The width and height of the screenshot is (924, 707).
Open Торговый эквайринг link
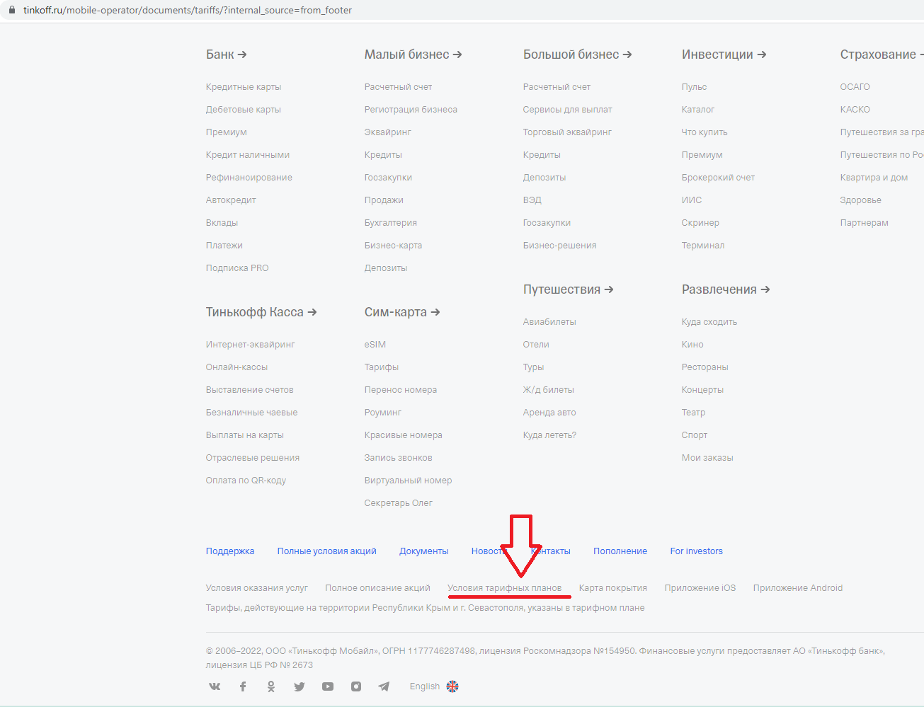click(567, 132)
